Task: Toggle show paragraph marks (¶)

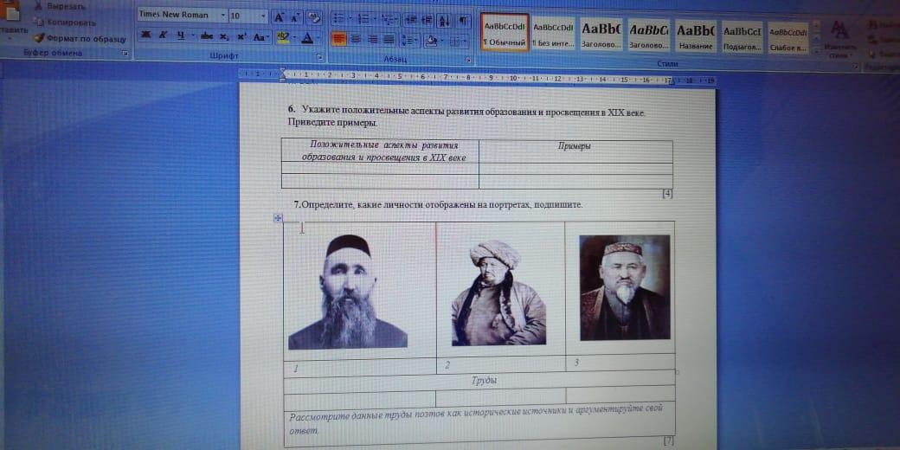Action: tap(463, 22)
